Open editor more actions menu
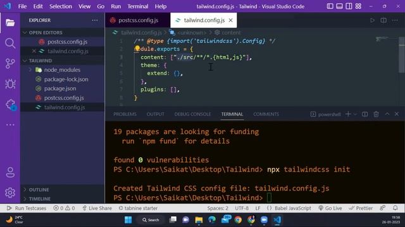Viewport: 405px width, 227px height. click(x=395, y=20)
